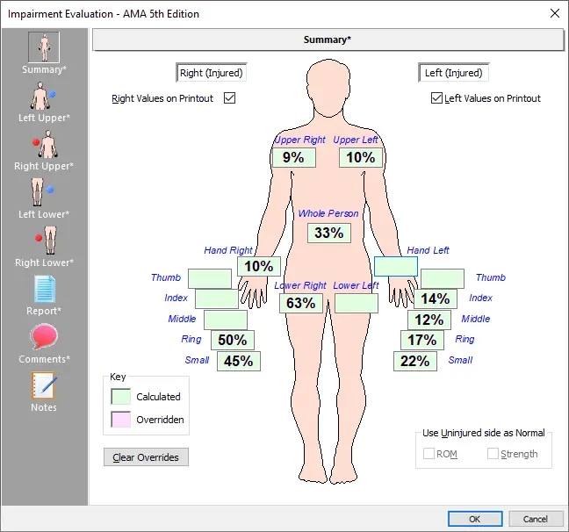569x532 pixels.
Task: Confirm with the OK button
Action: [x=475, y=519]
